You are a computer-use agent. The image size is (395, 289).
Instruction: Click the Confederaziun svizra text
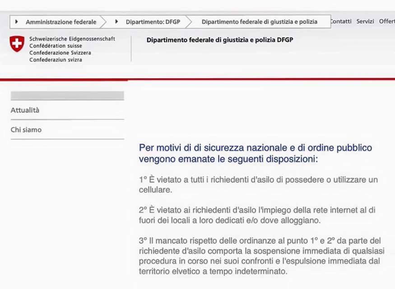tap(56, 60)
